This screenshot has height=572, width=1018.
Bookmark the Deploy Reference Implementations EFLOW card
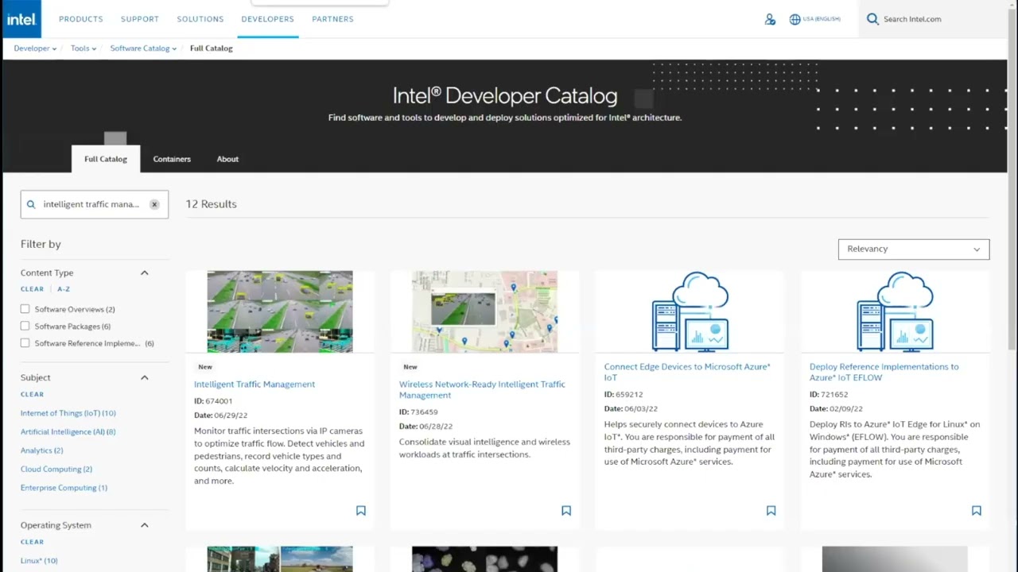[977, 511]
